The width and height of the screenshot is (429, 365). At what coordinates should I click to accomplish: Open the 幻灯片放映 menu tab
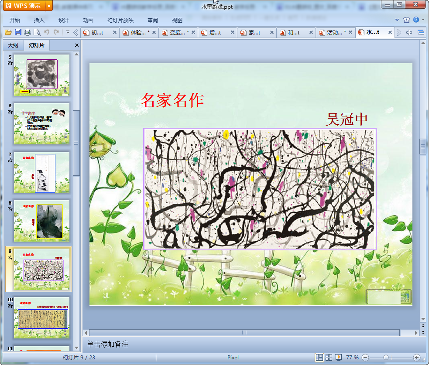click(120, 20)
